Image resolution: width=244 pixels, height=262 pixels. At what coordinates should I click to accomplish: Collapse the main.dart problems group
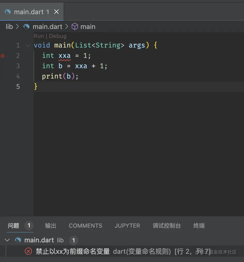(7, 240)
